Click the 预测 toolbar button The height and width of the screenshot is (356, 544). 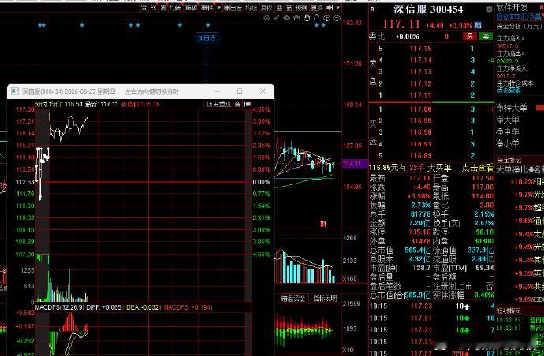point(301,8)
